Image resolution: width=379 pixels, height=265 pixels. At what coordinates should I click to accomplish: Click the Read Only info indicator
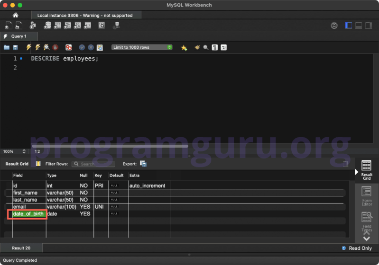[357, 248]
